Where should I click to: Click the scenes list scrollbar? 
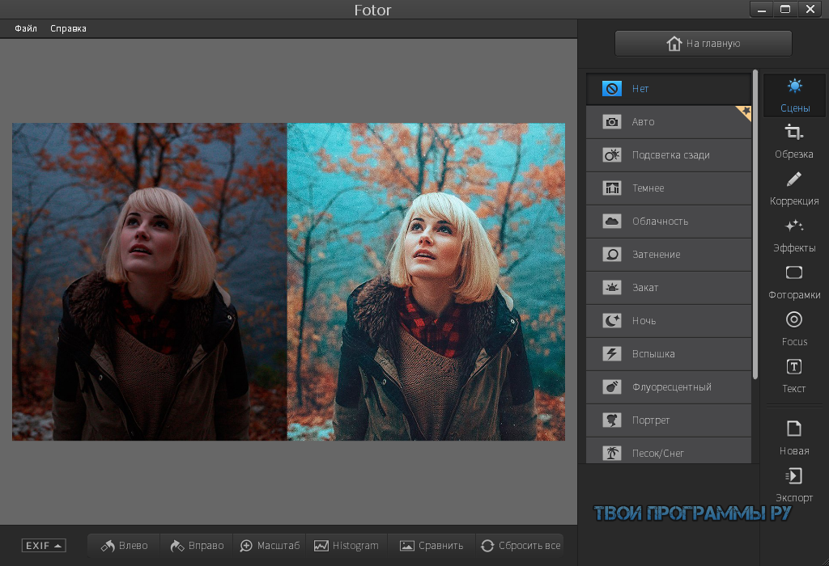pos(755,225)
